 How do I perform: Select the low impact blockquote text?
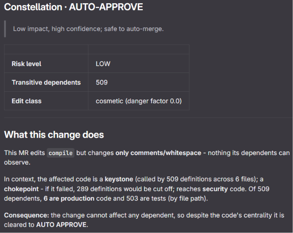[88, 29]
